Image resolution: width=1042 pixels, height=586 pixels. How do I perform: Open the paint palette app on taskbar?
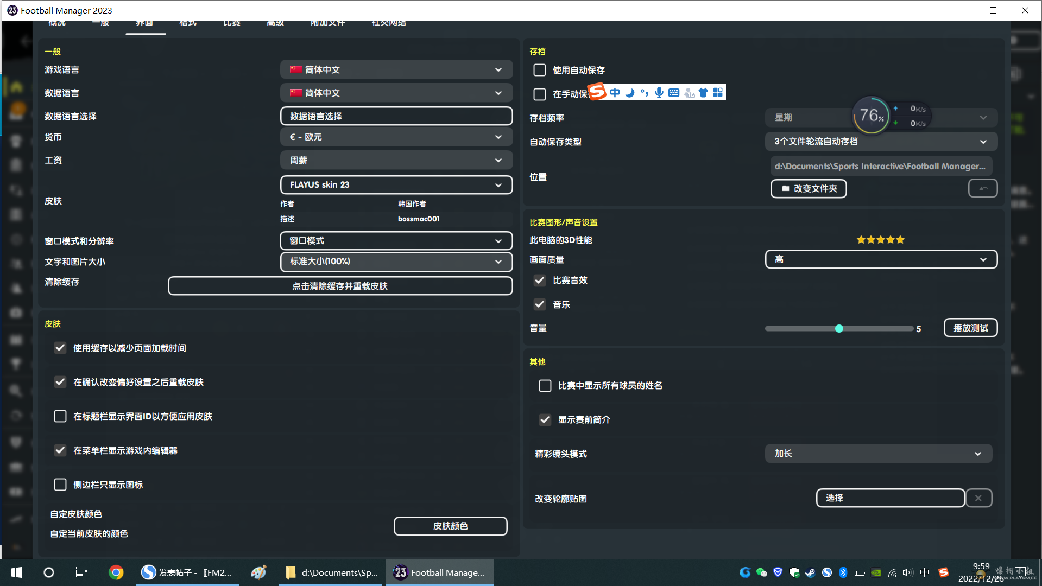click(258, 572)
